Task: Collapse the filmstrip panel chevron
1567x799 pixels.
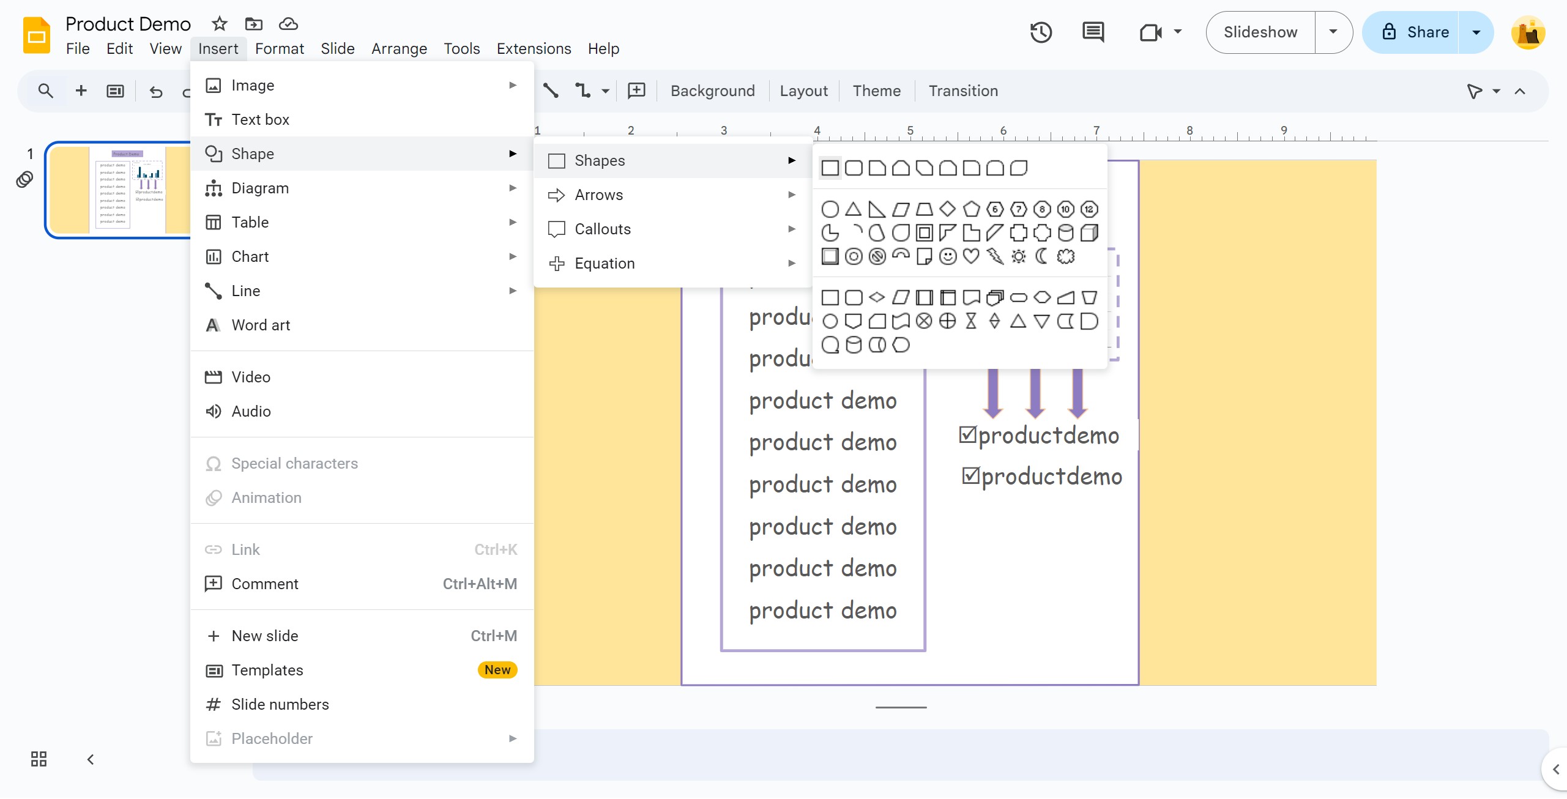Action: coord(91,759)
